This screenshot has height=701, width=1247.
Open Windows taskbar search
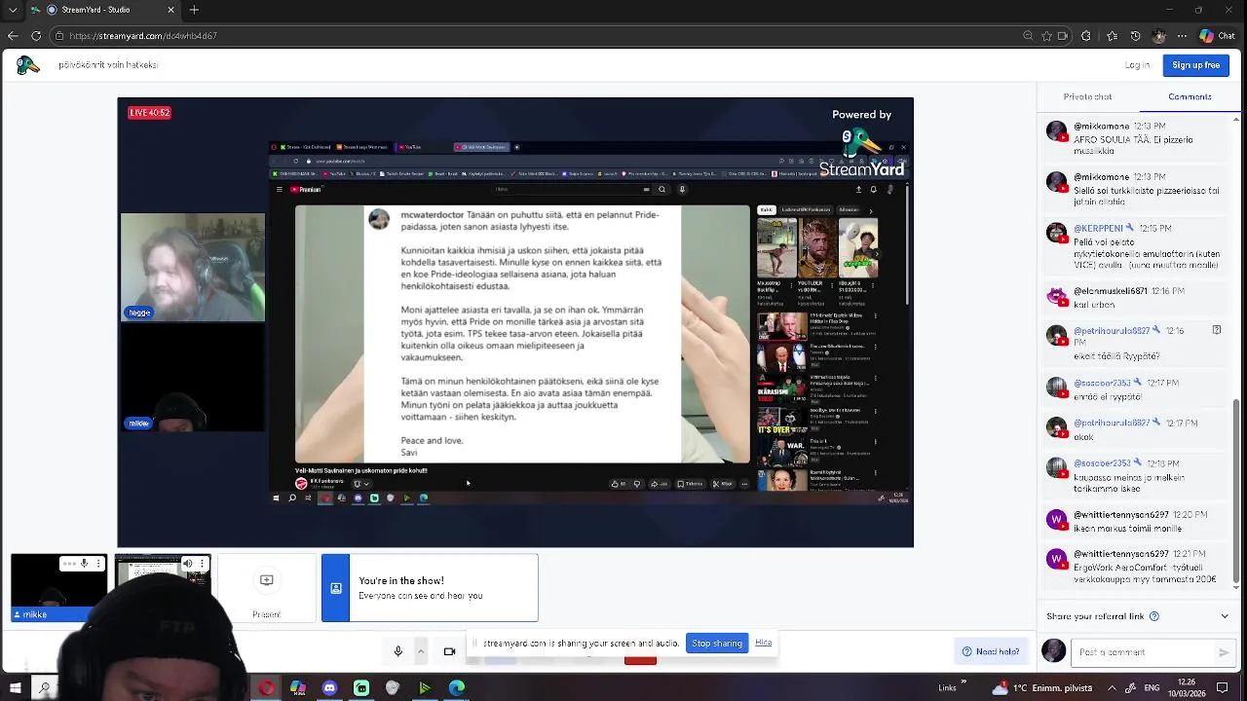[44, 688]
